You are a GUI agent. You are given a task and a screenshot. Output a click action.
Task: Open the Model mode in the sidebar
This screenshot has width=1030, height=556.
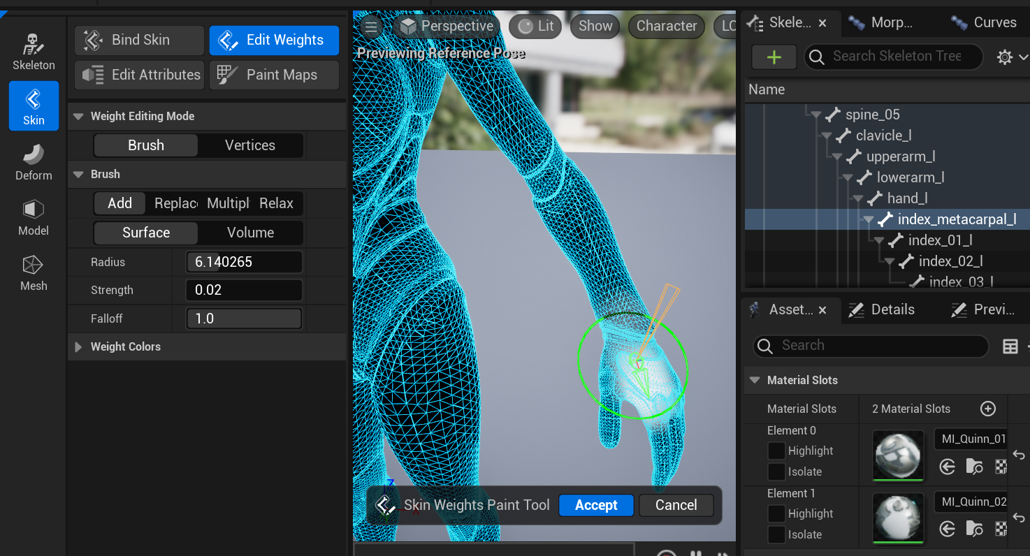[x=34, y=217]
